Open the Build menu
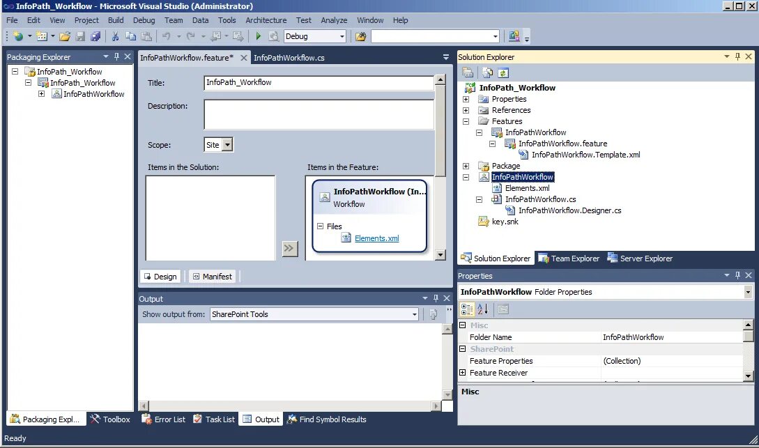This screenshot has height=448, width=759. point(116,20)
